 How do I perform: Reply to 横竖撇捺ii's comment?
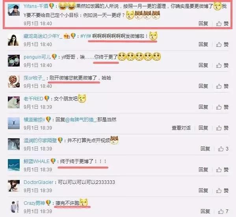[203, 128]
